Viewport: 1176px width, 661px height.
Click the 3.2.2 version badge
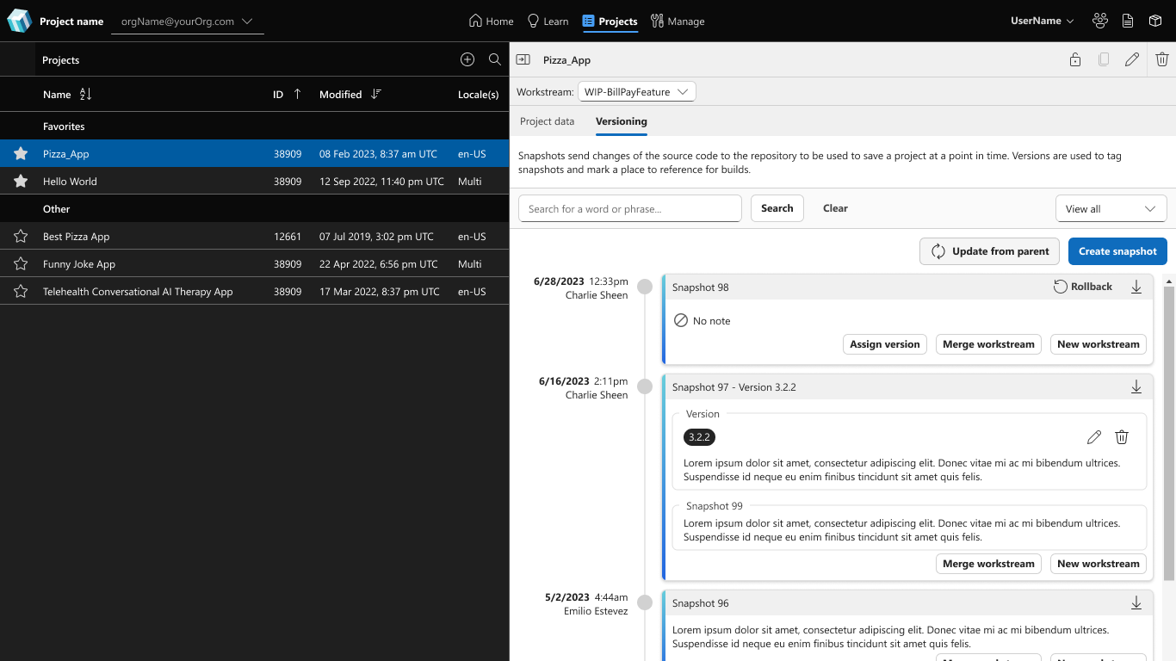coord(699,437)
